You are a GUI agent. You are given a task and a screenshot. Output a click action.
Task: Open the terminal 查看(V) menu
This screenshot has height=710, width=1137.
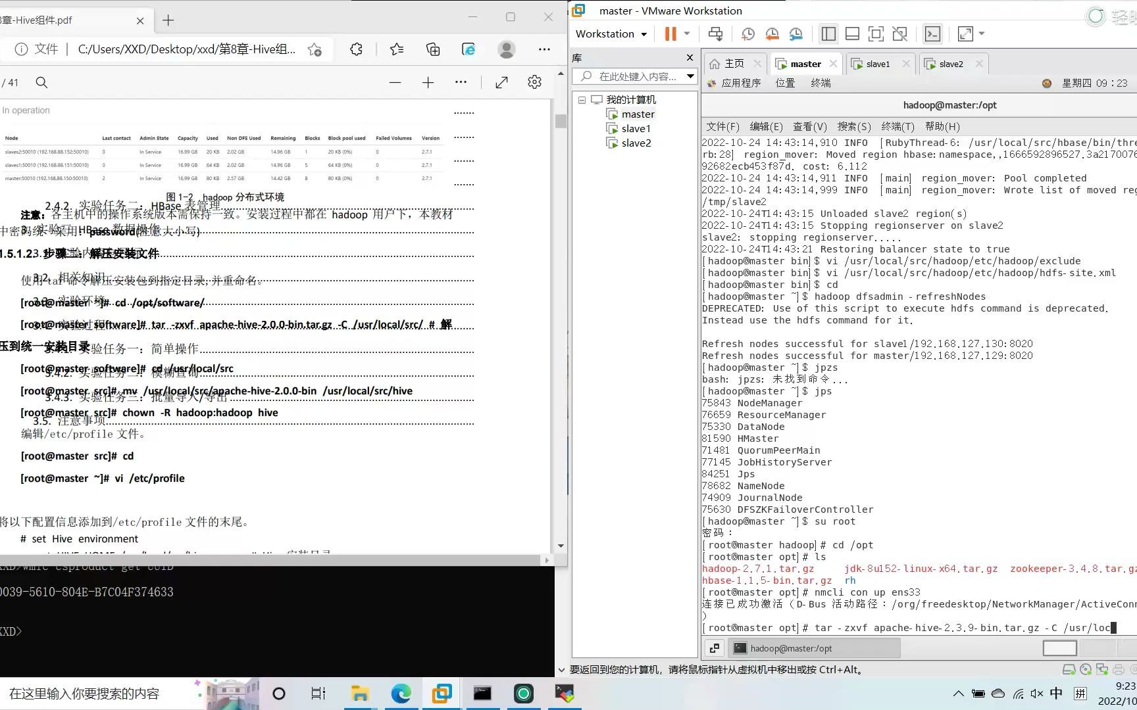809,126
